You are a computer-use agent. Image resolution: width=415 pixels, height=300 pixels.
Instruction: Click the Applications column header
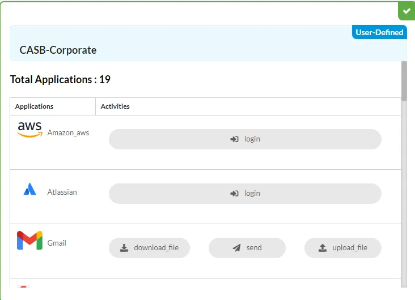(34, 106)
